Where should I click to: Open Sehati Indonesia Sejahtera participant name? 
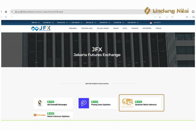click(58, 116)
